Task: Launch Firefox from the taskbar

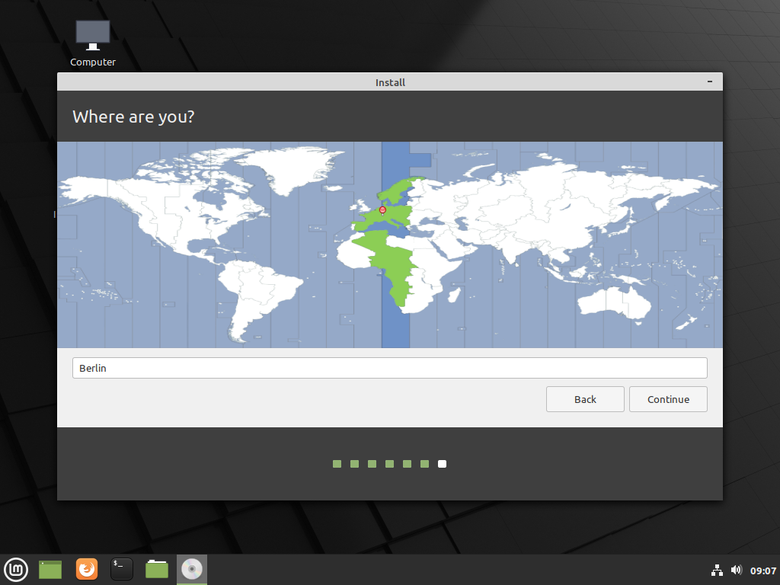Action: [87, 569]
